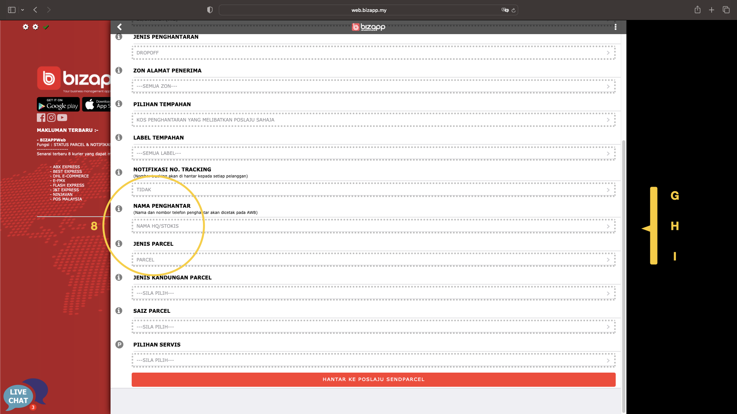Click the P icon beside Pilihan Servis
Viewport: 737px width, 414px height.
pyautogui.click(x=119, y=344)
